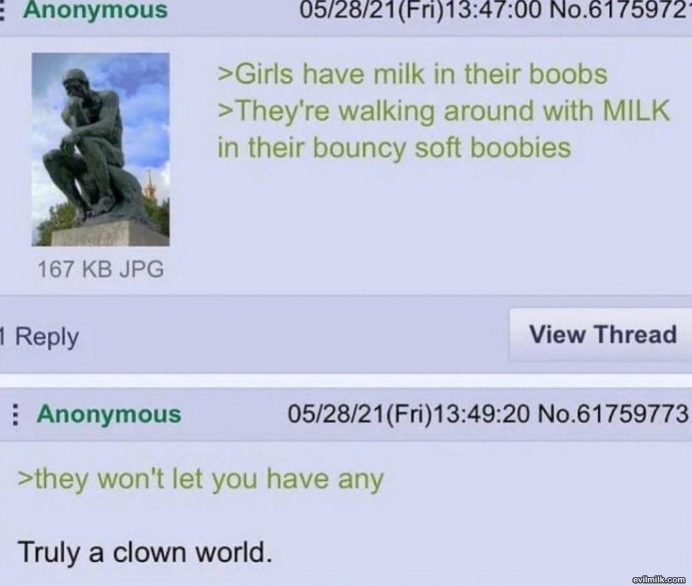Click the evilmilk.com watermark
This screenshot has width=692, height=586.
659,579
